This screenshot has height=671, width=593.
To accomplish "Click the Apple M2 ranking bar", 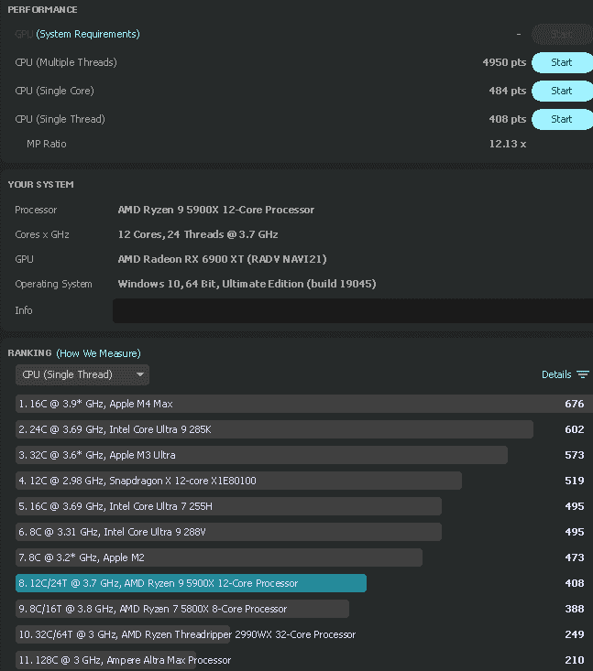I will click(218, 557).
